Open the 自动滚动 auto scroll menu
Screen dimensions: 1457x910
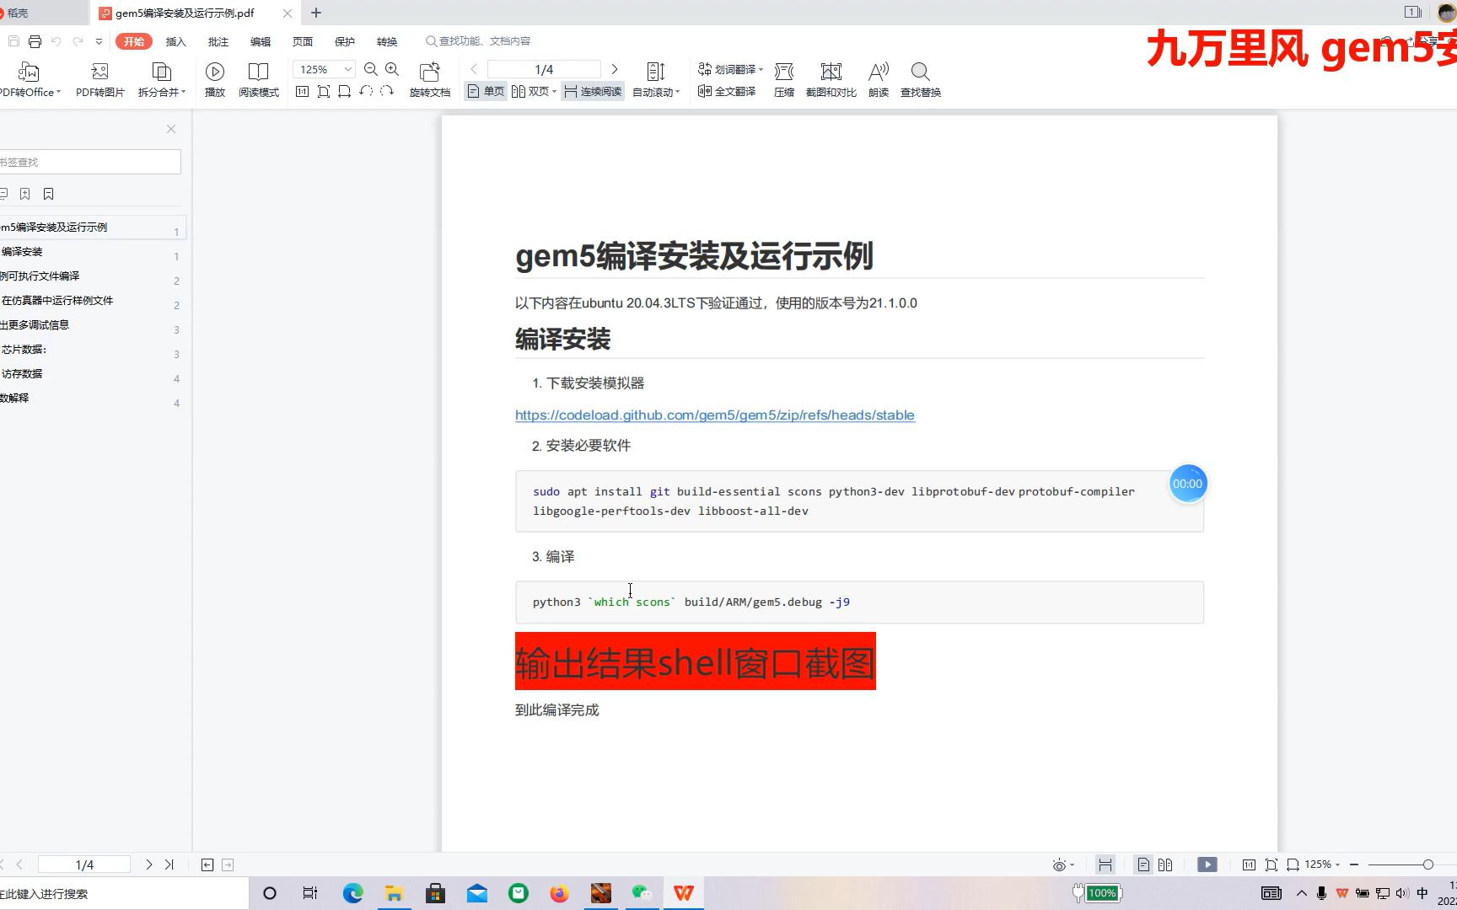click(656, 80)
